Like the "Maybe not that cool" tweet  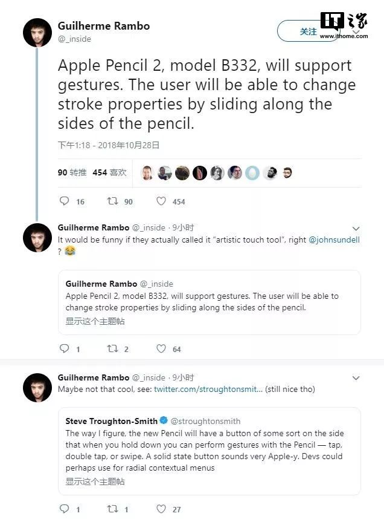pos(161,509)
